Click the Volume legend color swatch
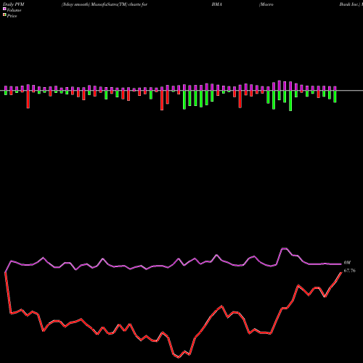 [4, 9]
